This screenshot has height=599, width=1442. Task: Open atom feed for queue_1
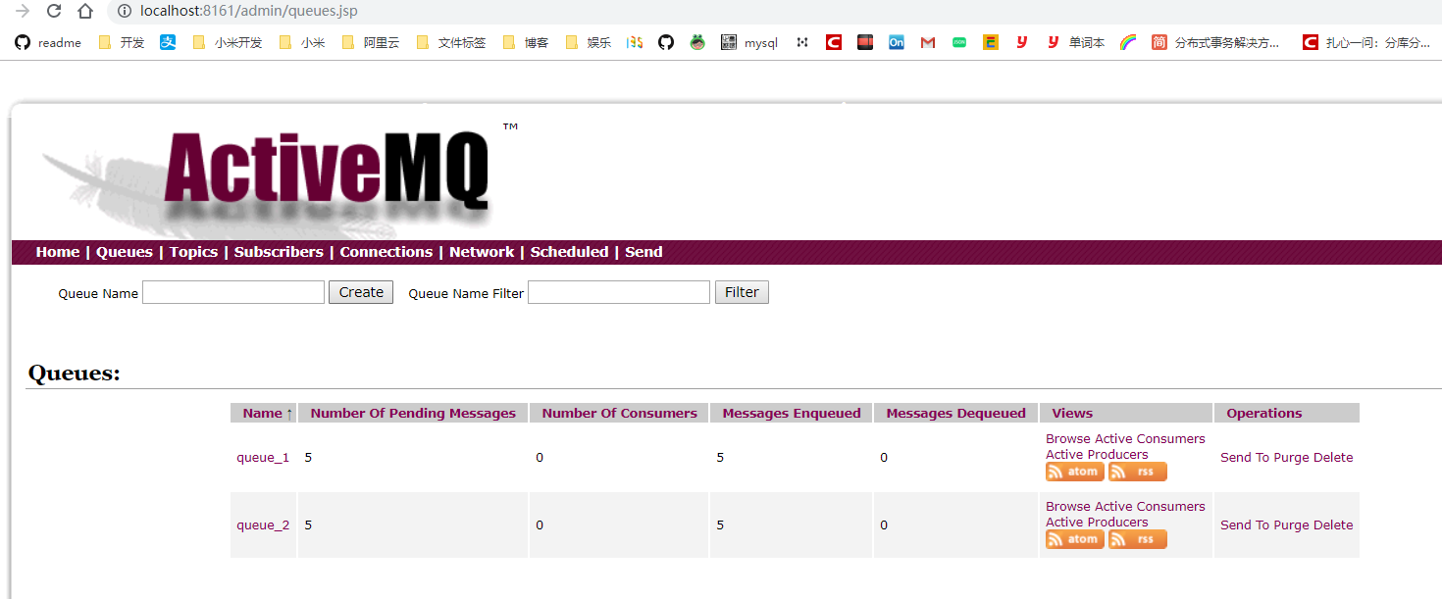click(1075, 472)
